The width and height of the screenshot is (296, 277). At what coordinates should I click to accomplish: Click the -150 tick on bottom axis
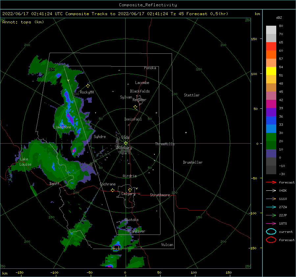tap(19, 272)
